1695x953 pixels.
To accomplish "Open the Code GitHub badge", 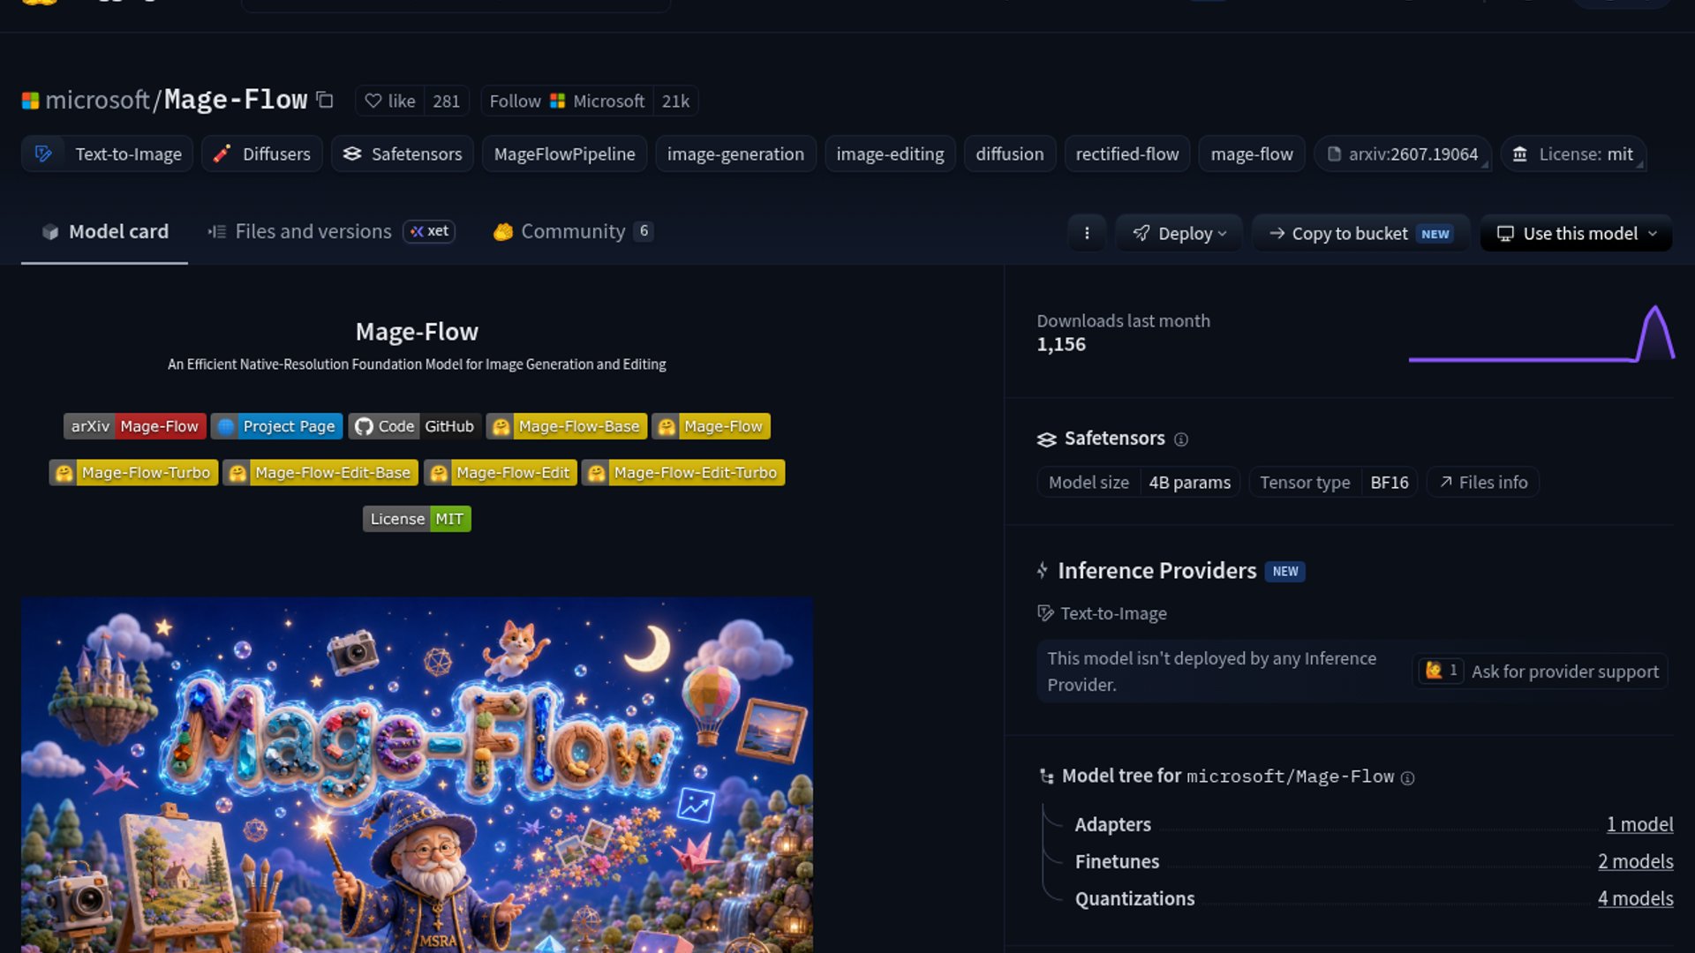I will (x=414, y=426).
